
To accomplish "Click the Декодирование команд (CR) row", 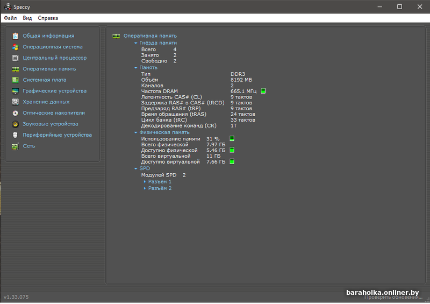I will tap(189, 126).
